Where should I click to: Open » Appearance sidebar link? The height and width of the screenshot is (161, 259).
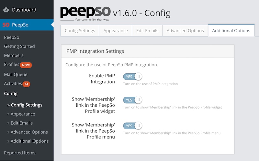point(21,114)
